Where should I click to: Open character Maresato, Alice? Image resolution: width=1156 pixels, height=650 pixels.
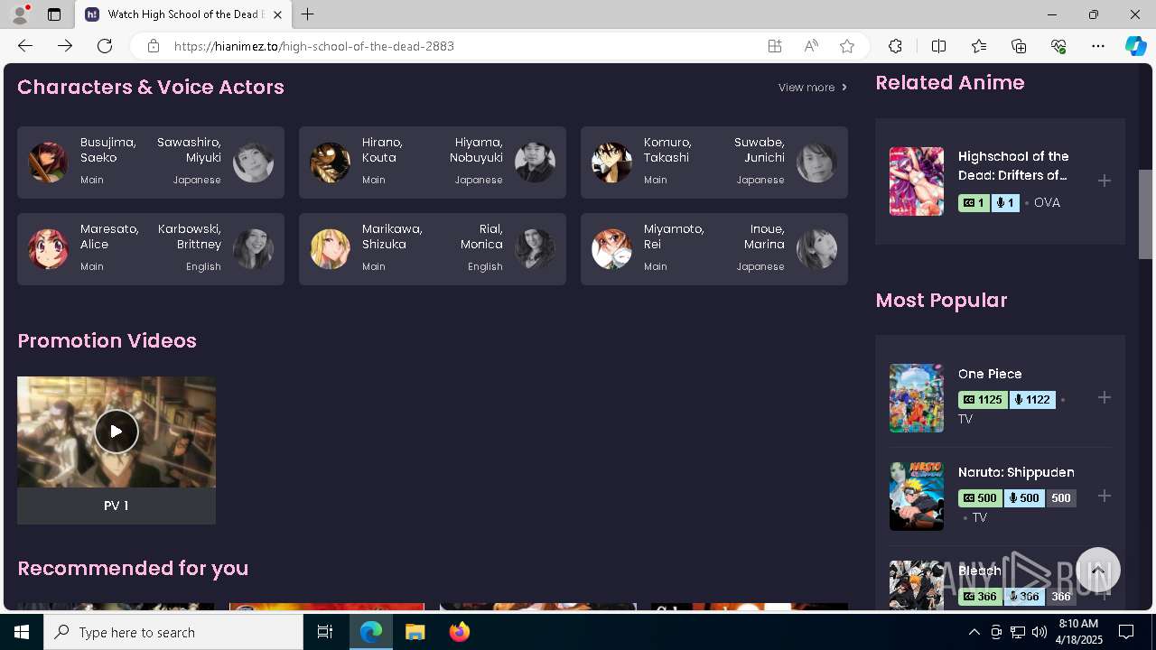pos(109,237)
